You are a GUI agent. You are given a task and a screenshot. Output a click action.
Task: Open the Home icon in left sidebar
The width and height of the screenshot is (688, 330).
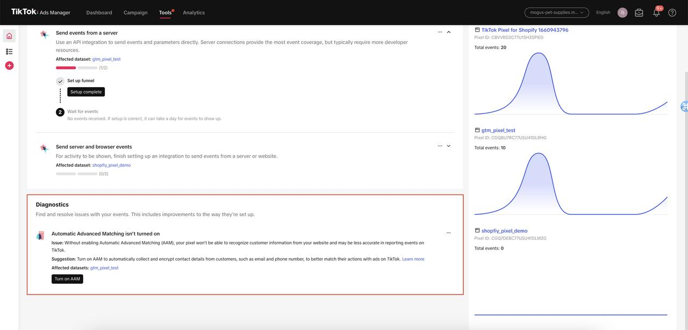click(x=9, y=36)
